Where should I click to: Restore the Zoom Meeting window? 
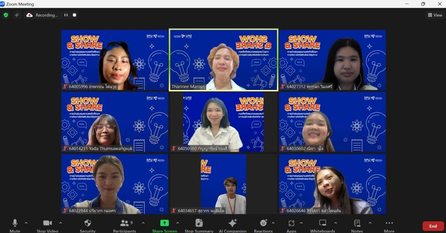coord(423,3)
